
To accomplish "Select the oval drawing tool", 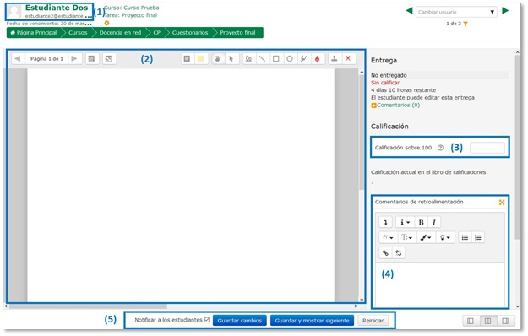I will 290,59.
